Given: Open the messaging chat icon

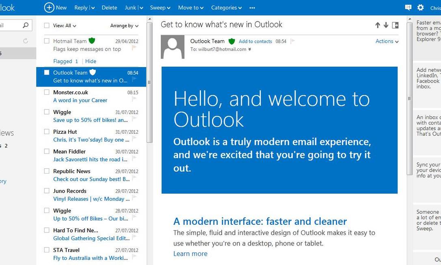Looking at the screenshot, I should (x=408, y=7).
